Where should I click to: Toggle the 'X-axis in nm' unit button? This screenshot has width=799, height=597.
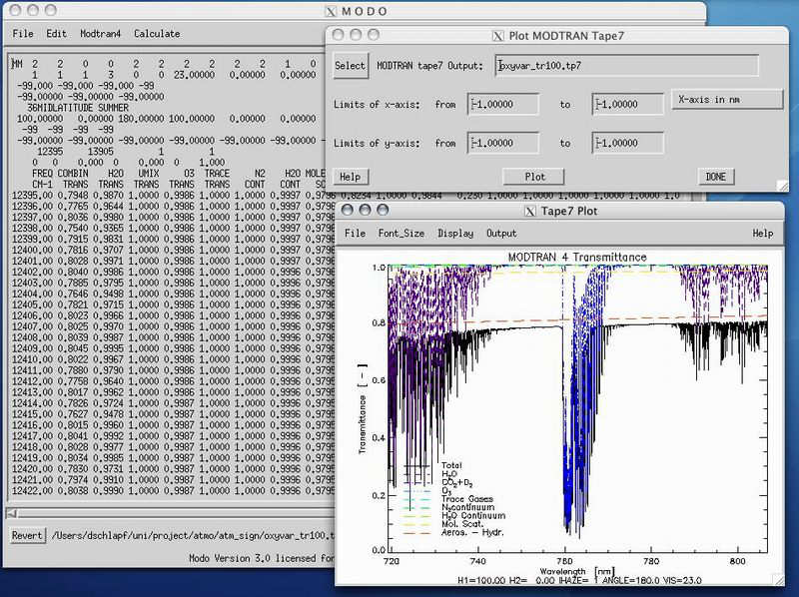(x=727, y=99)
